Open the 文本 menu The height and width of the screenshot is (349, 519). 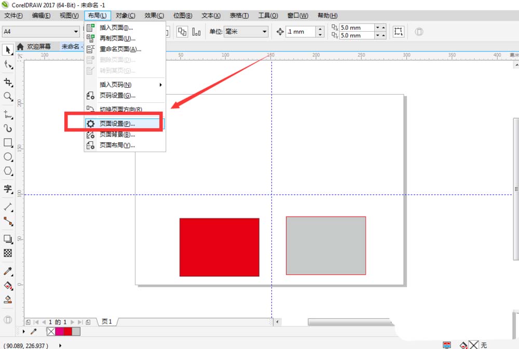click(211, 16)
